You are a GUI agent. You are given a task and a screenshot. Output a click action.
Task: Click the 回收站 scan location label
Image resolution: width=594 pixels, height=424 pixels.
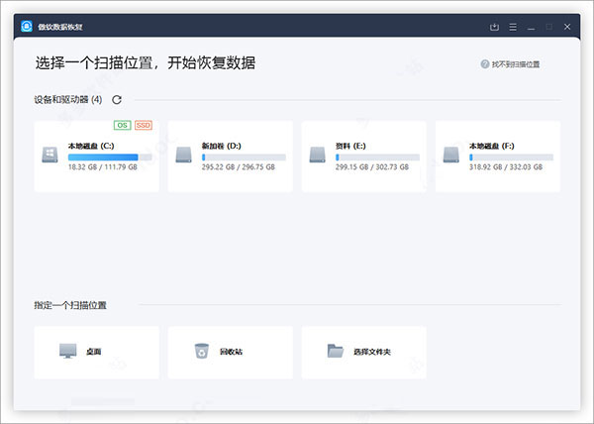(x=231, y=352)
